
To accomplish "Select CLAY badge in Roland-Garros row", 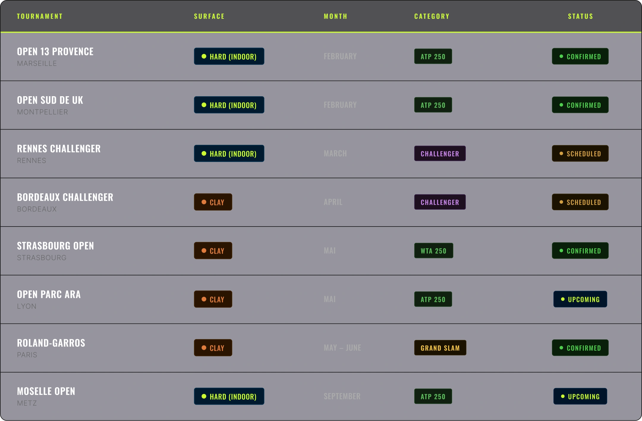I will [213, 348].
